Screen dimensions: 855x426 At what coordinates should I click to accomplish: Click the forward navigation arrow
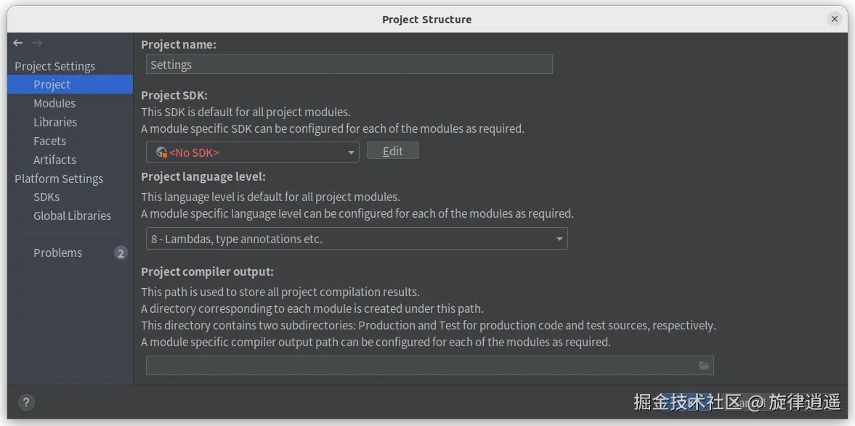(37, 44)
